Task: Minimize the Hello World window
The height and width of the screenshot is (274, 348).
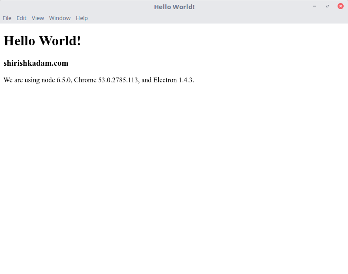Action: 314,6
